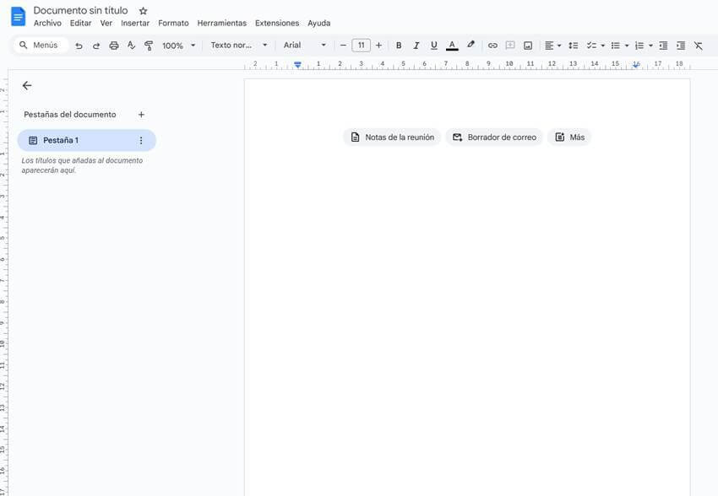Click the insert image icon
Screen dimensions: 718x496
pos(528,46)
